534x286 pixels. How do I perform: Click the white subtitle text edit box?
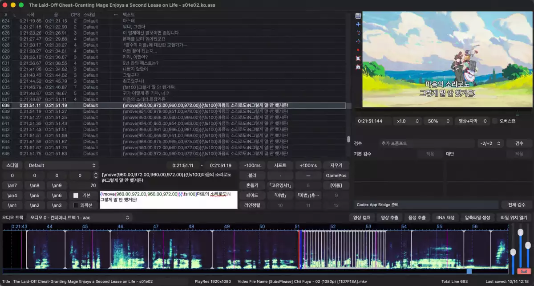coord(169,200)
